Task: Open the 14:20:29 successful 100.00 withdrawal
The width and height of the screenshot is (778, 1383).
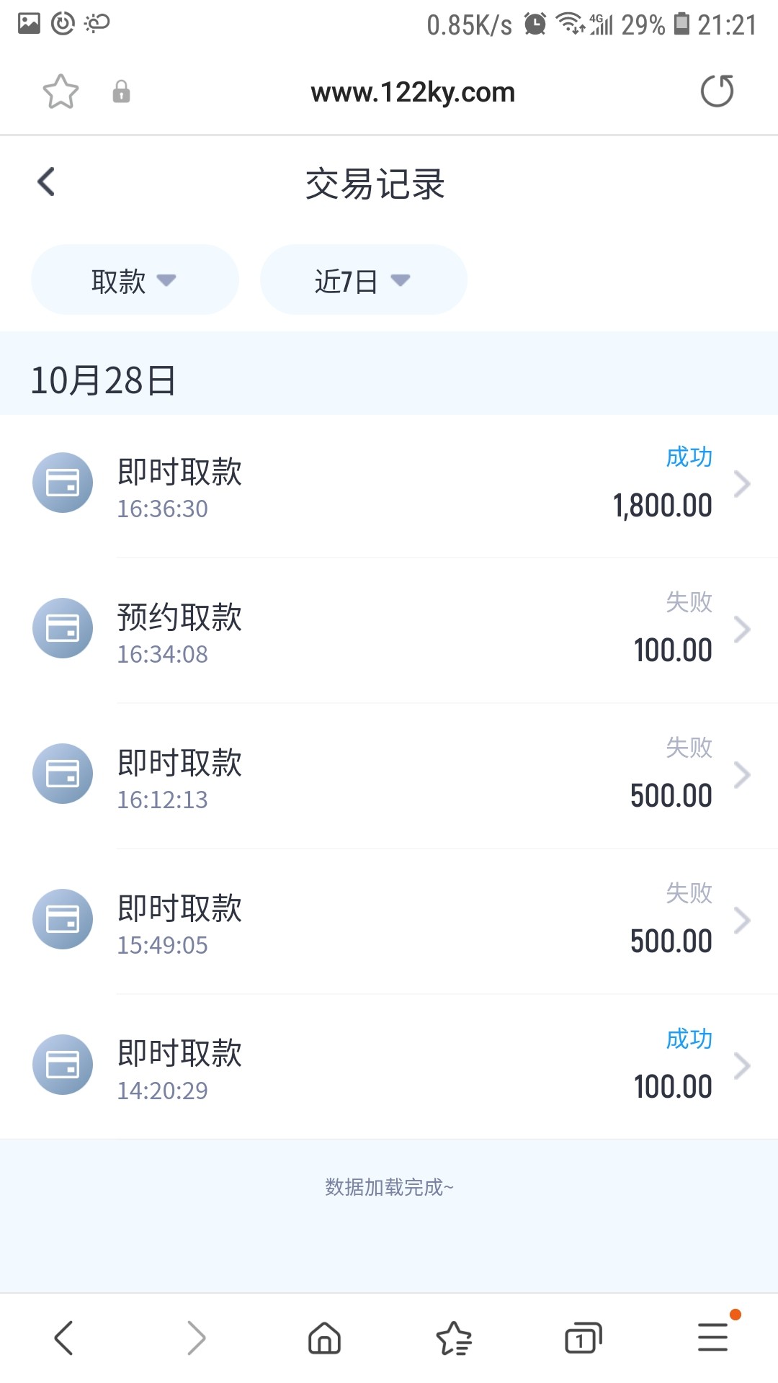Action: [389, 1067]
